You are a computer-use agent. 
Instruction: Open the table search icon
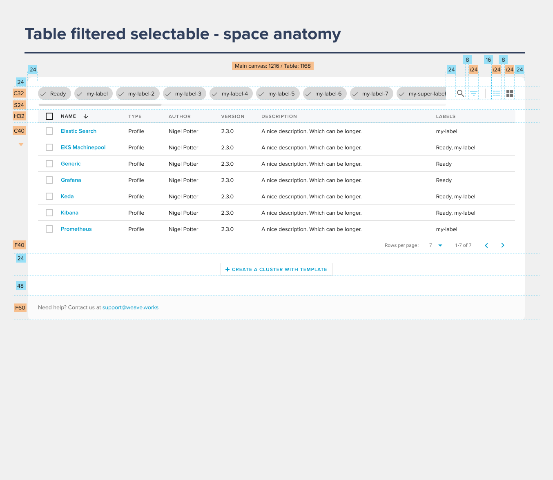coord(460,93)
